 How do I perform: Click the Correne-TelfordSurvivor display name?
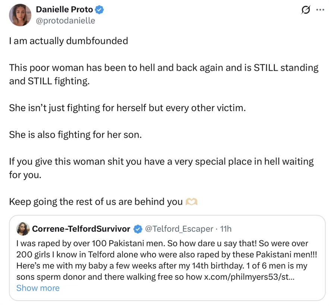(81, 229)
